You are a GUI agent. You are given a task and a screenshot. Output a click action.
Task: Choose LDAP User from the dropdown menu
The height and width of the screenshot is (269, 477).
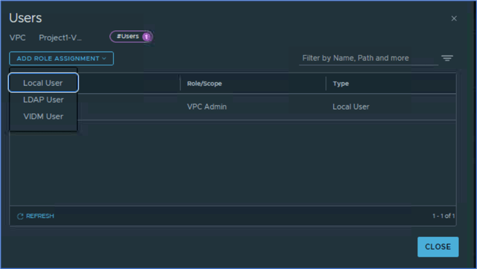43,100
